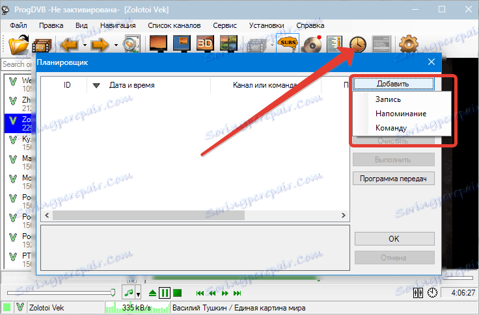Click the greyed multi-screen toolbar icon
Screen dimensions: 479x315
point(256,45)
